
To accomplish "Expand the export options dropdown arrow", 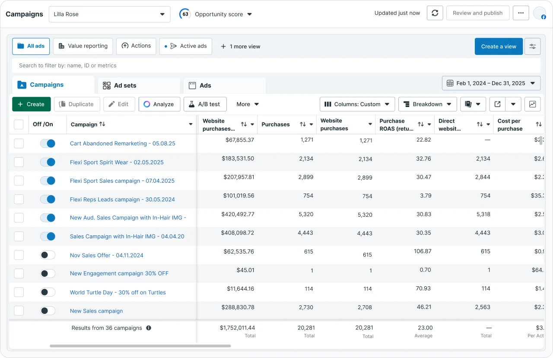I will 513,104.
